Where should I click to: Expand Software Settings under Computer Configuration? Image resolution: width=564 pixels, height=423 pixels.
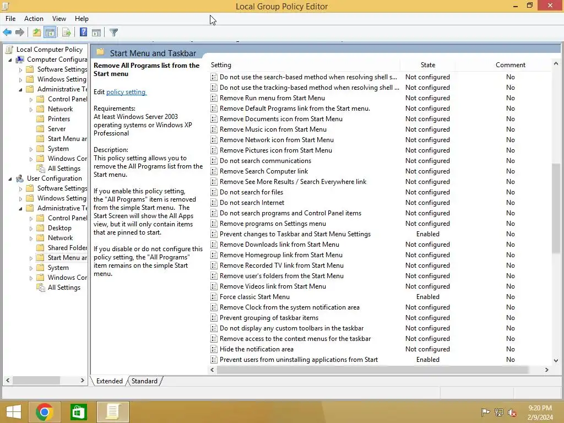click(x=20, y=70)
